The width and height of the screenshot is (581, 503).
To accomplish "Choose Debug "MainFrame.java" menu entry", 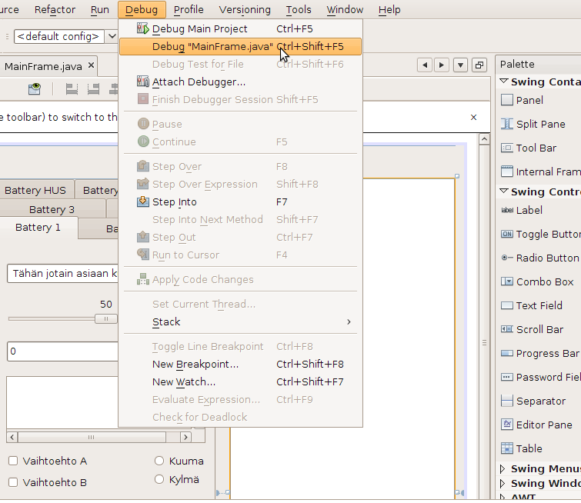I will point(240,47).
